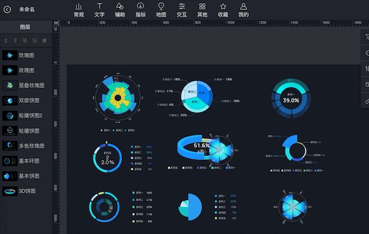
Task: Open the 指标 indicator components menu
Action: [140, 10]
